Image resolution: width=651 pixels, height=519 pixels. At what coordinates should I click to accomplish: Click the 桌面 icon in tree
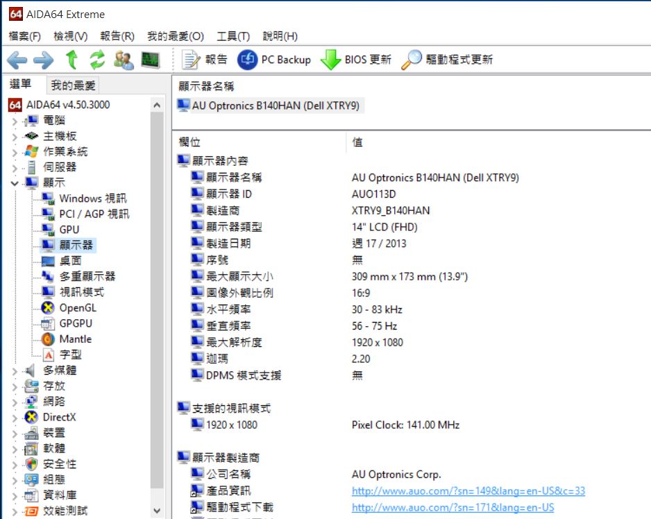click(48, 261)
